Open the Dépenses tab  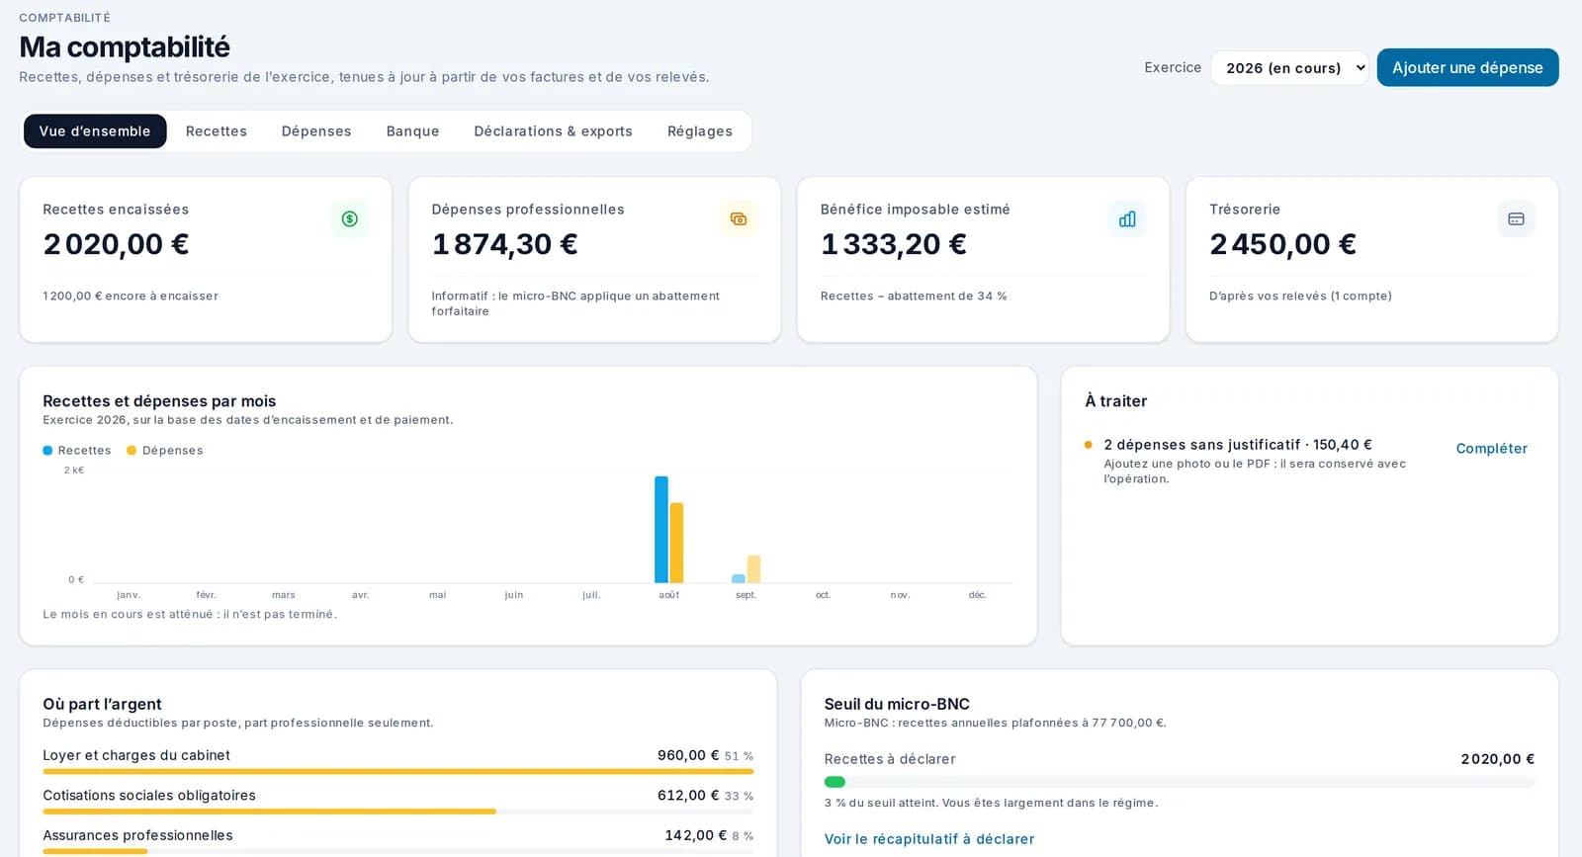(x=316, y=131)
